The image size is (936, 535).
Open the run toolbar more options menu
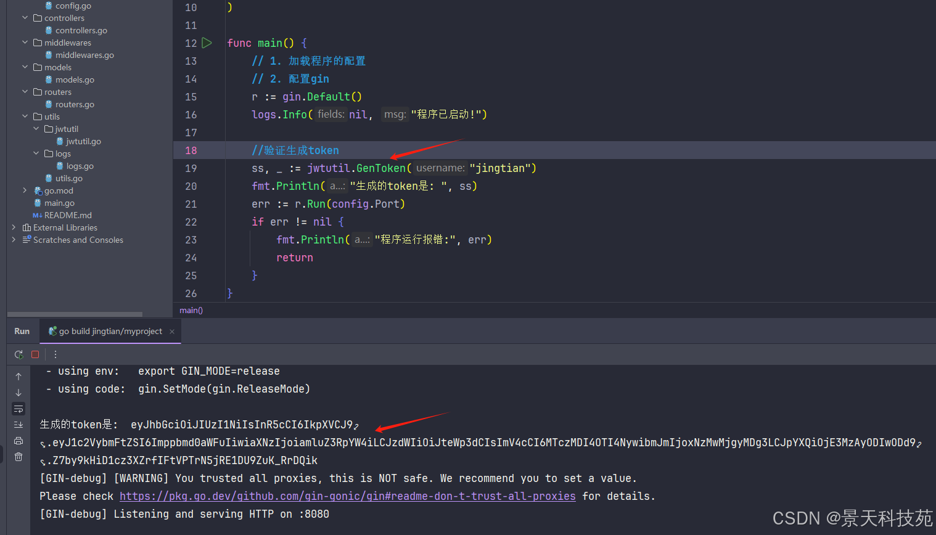[x=55, y=354]
